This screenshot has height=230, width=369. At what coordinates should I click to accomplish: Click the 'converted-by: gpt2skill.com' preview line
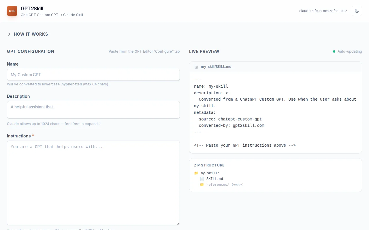(x=231, y=126)
